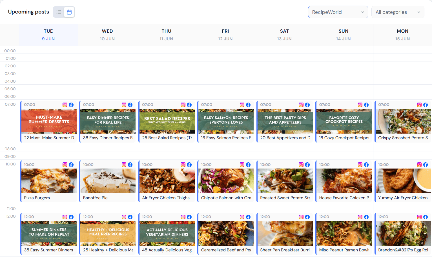Click Instagram icon on 38 Easy Dinner Recipes post
This screenshot has width=432, height=259.
click(x=124, y=105)
